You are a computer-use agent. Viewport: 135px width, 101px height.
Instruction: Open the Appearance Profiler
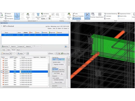point(124,14)
